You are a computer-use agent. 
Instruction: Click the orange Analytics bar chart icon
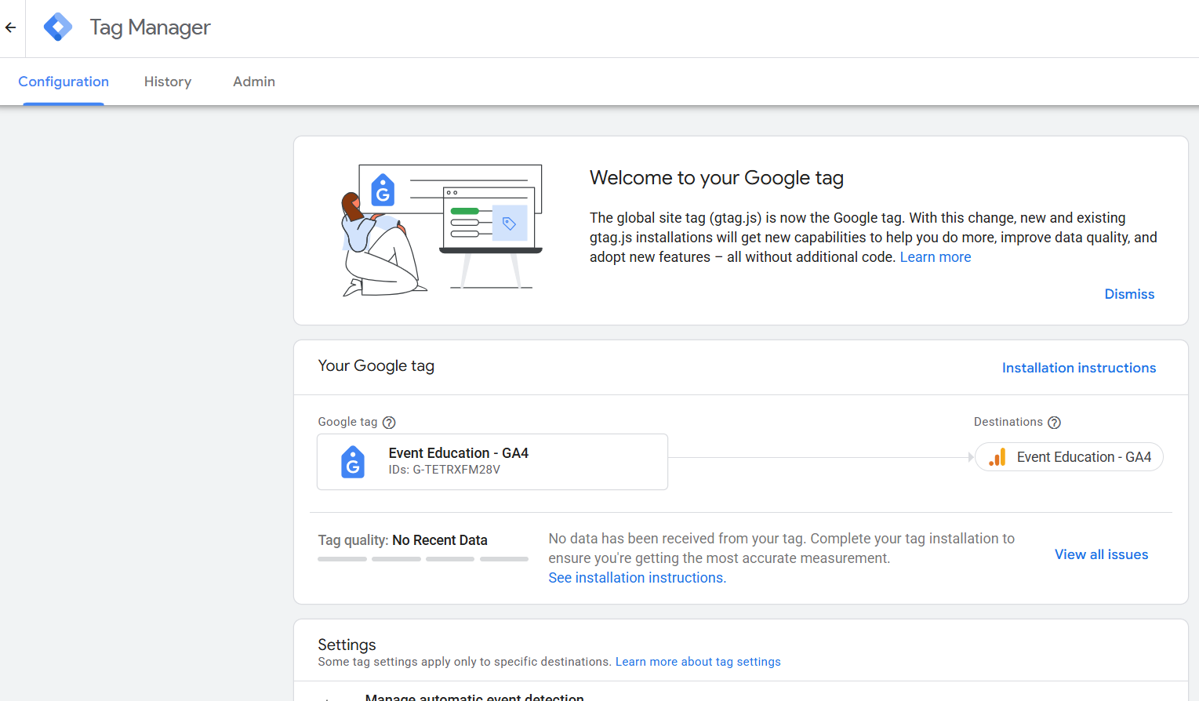997,457
